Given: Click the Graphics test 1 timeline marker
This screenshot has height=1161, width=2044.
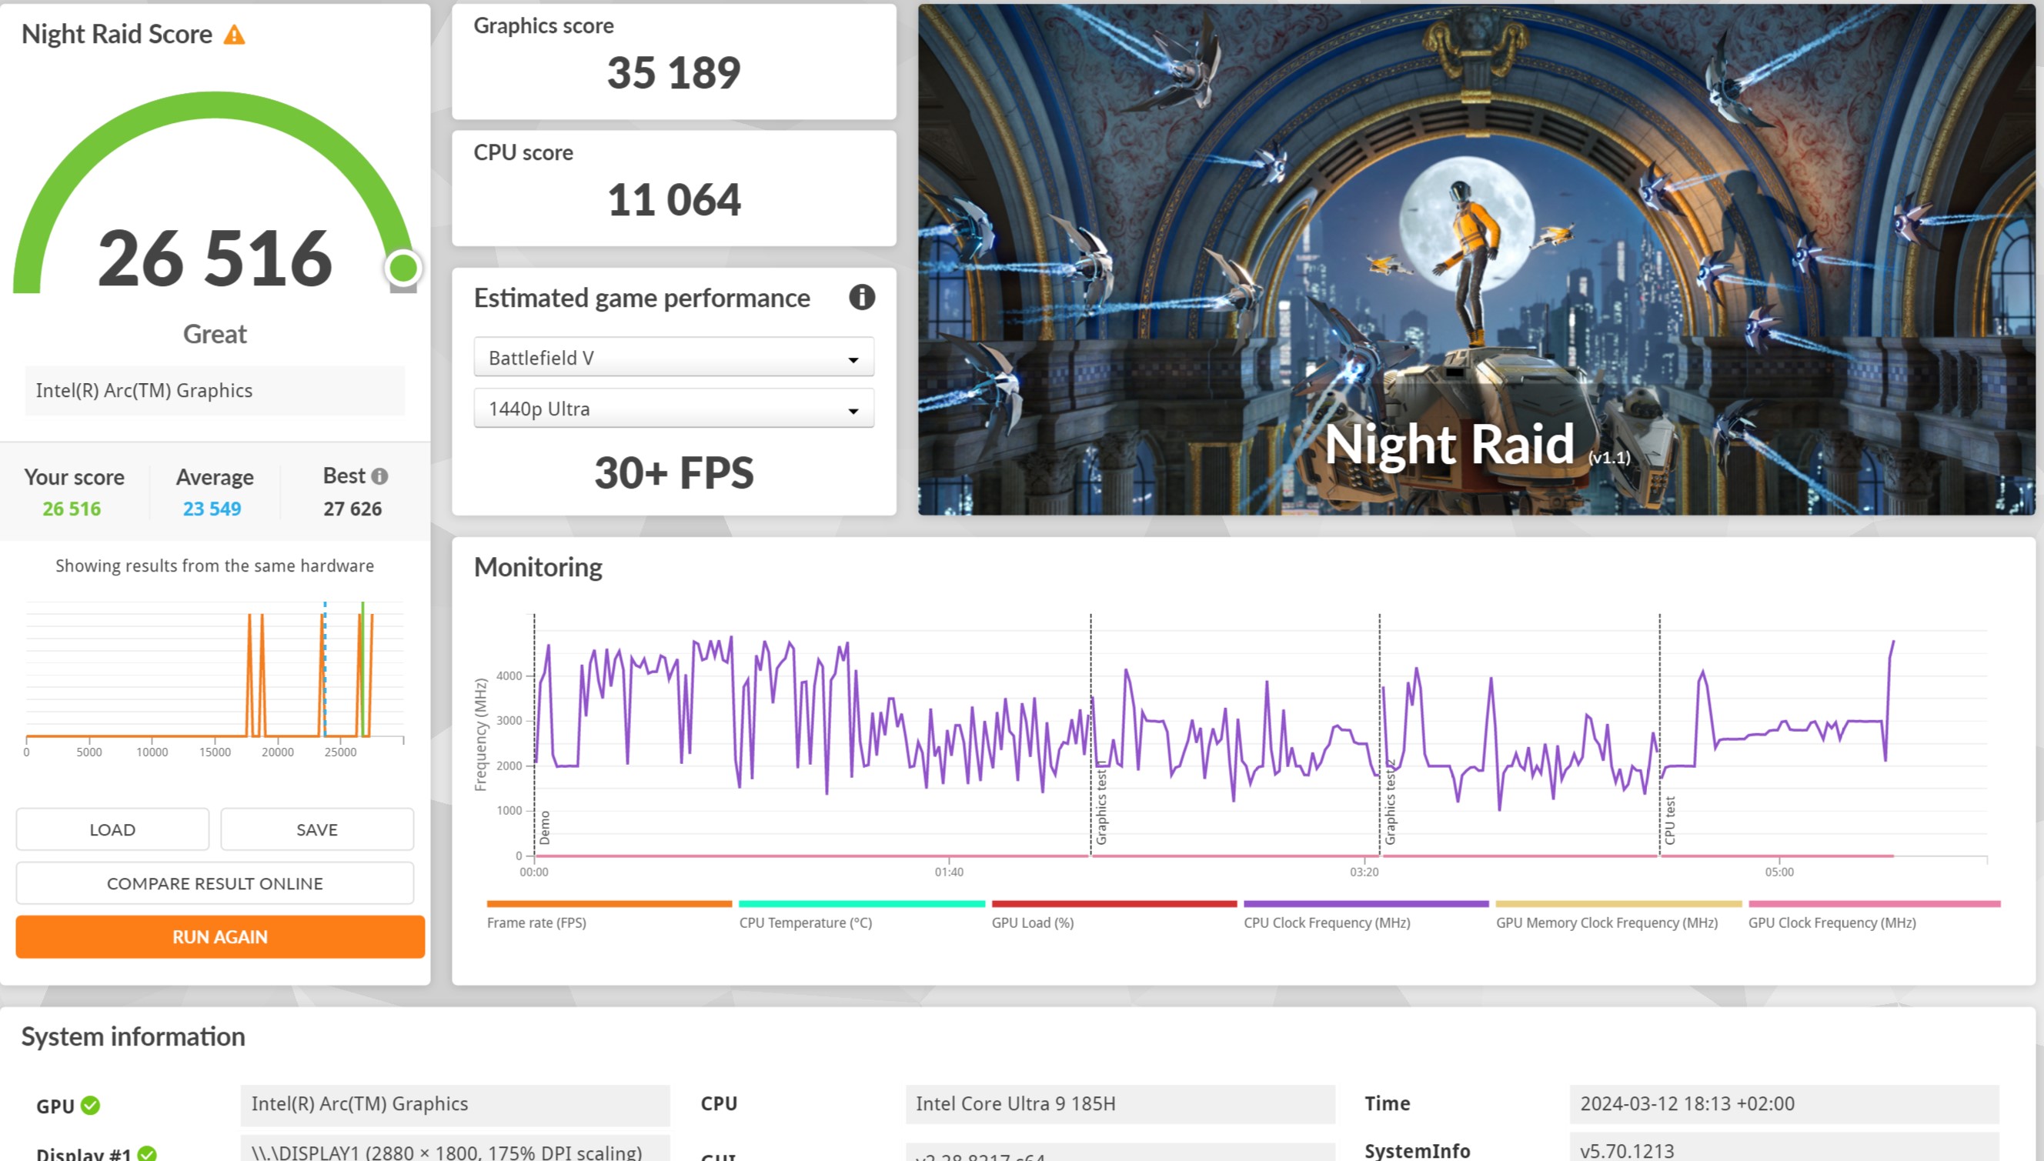Looking at the screenshot, I should [x=1100, y=806].
